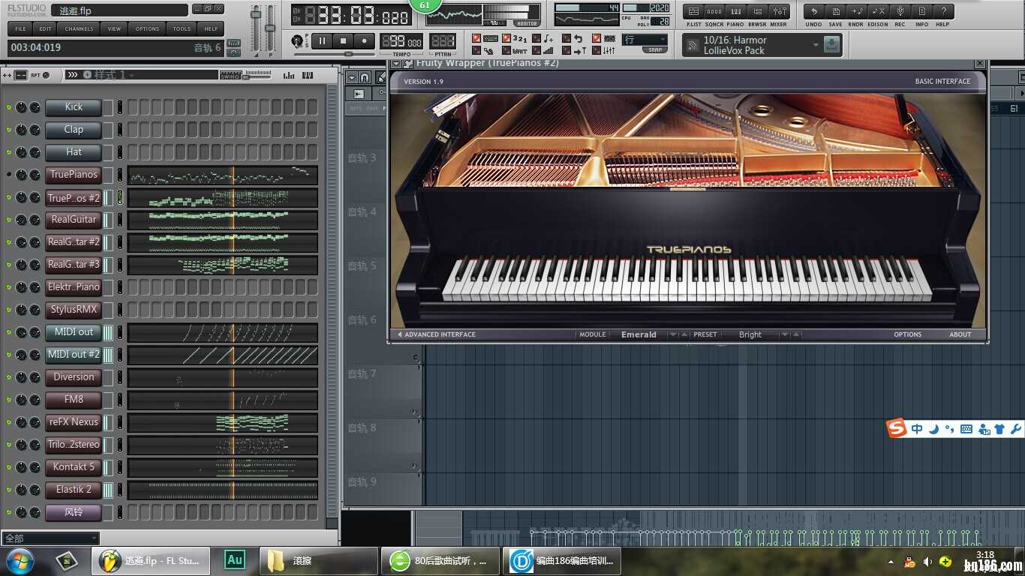Select the reFX Nexus channel button

point(74,422)
